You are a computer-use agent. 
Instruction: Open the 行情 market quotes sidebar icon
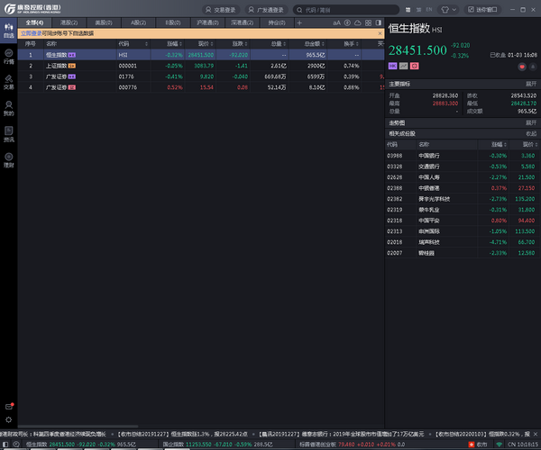[9, 57]
